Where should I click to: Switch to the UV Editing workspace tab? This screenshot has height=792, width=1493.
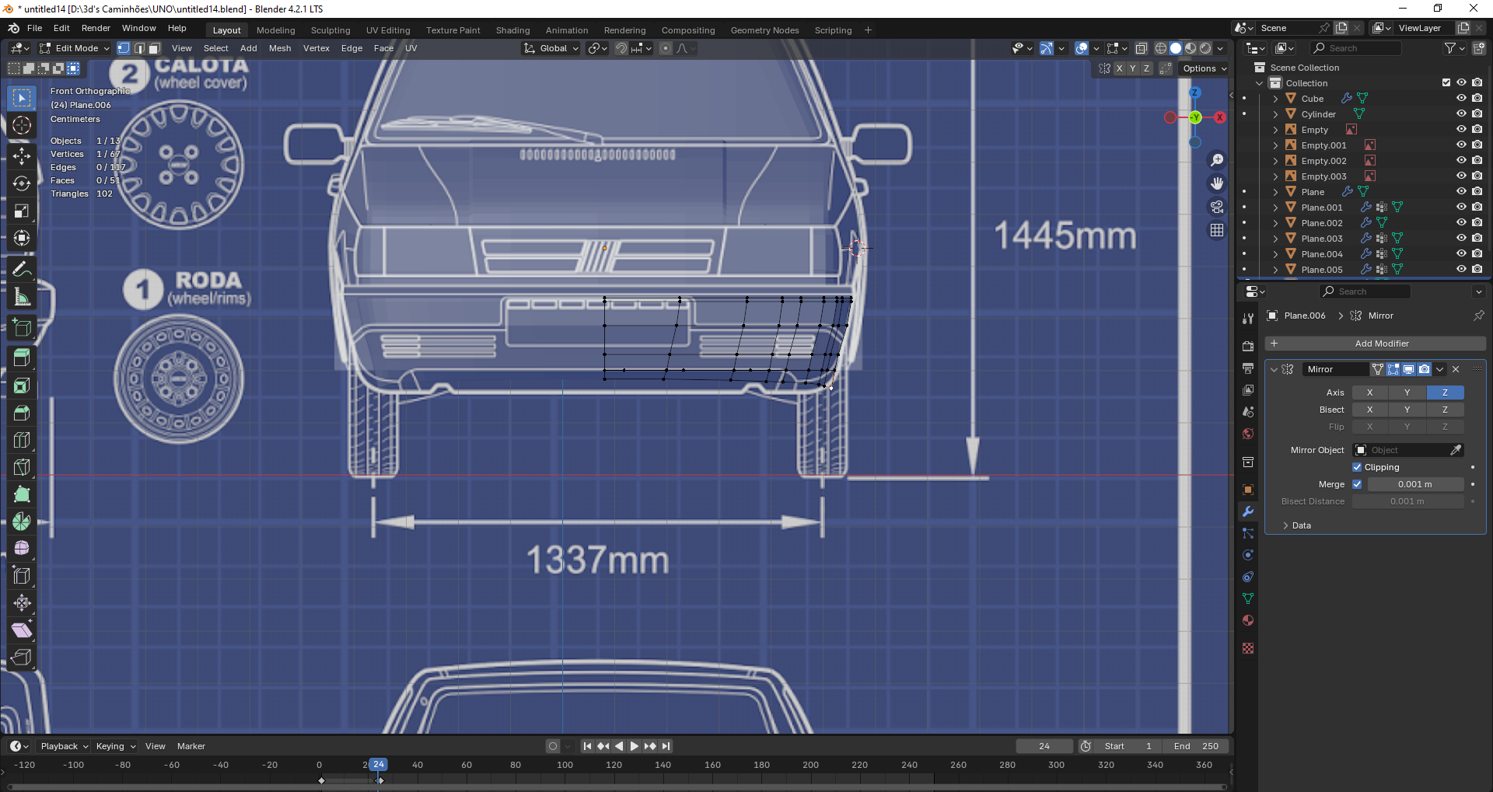(388, 30)
